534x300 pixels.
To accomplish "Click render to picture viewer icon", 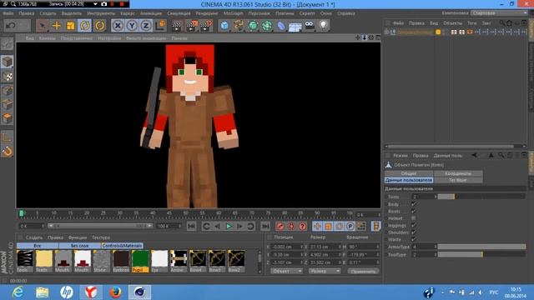I will pos(191,26).
